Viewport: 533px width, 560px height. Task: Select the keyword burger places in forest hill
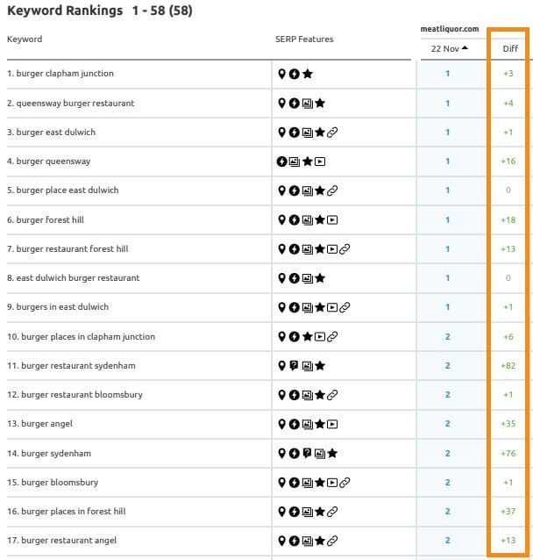pos(73,512)
